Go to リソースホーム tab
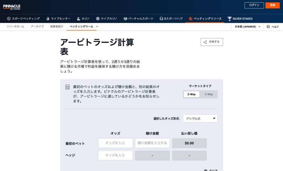 click(15, 27)
